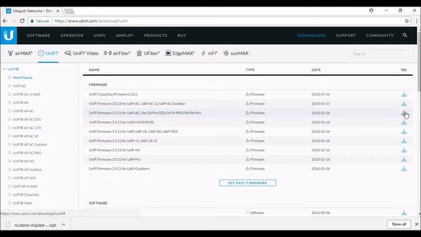Download firmware 3.8.16 for UAP-AC file
421x237 pixels.
pos(404,104)
